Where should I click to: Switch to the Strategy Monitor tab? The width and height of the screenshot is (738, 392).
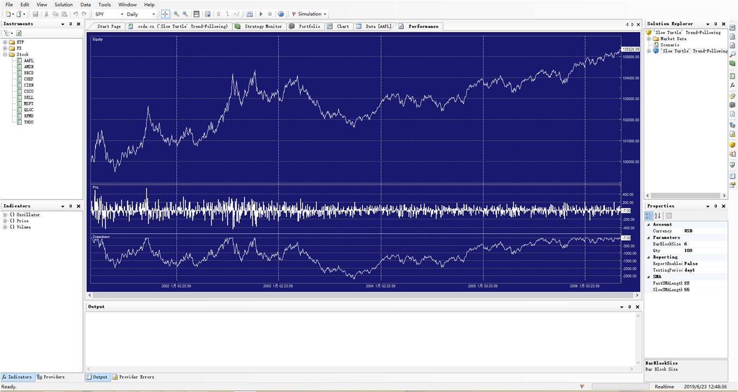click(259, 26)
